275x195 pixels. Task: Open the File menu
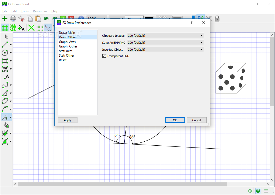5,11
